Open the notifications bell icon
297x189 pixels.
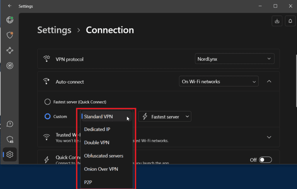click(290, 21)
